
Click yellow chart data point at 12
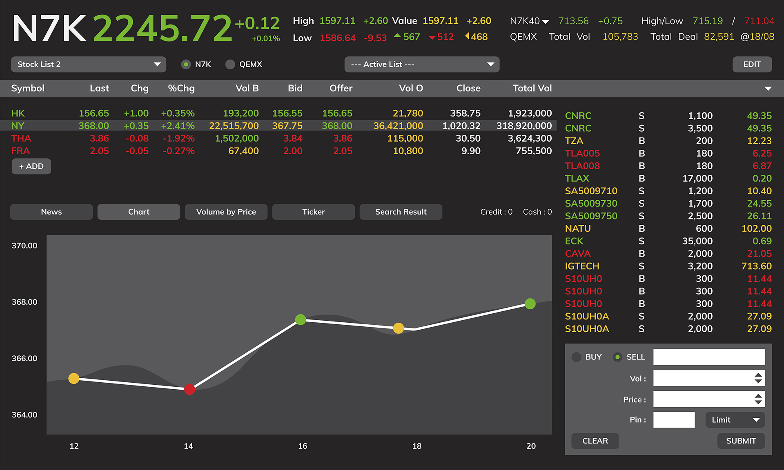click(74, 378)
